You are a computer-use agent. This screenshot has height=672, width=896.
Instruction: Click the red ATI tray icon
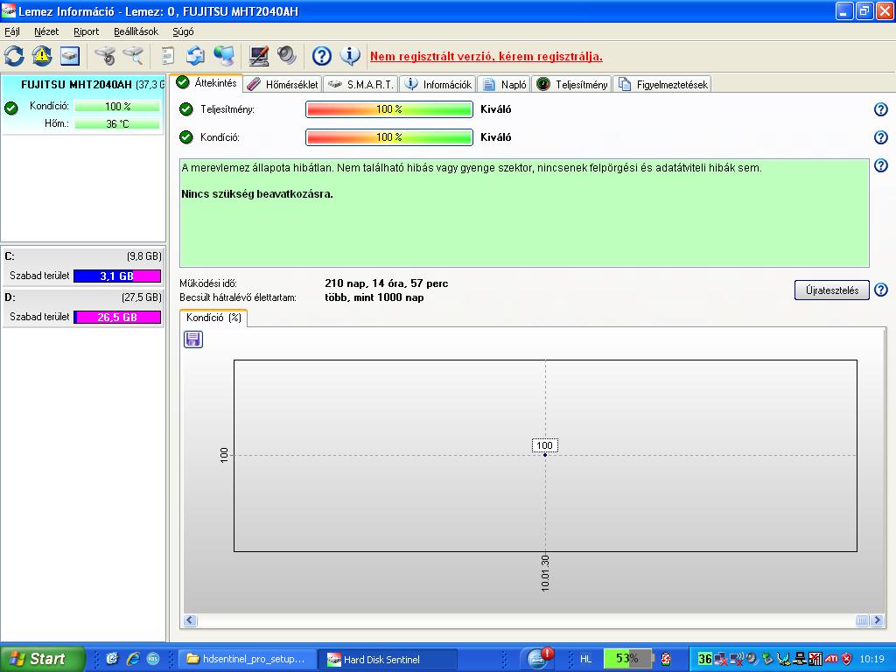pos(831,659)
